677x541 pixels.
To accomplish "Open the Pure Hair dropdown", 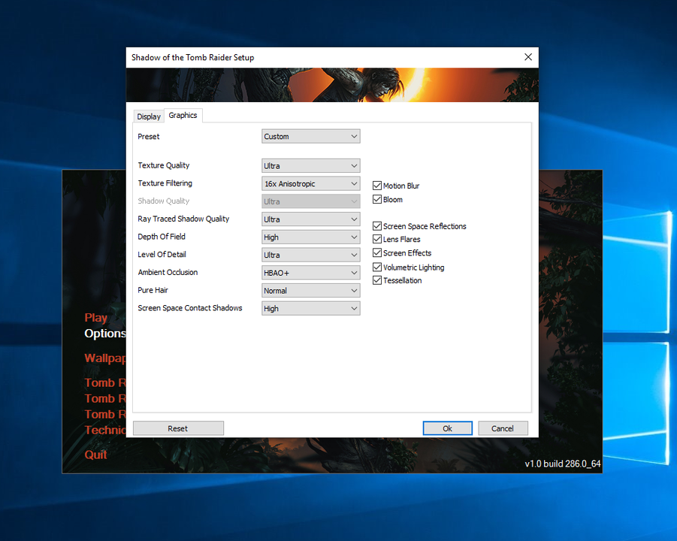I will 311,291.
